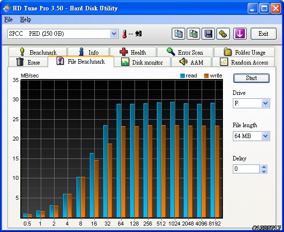The width and height of the screenshot is (284, 232).
Task: Maximize the HD Tune Pro window
Action: tap(264, 8)
